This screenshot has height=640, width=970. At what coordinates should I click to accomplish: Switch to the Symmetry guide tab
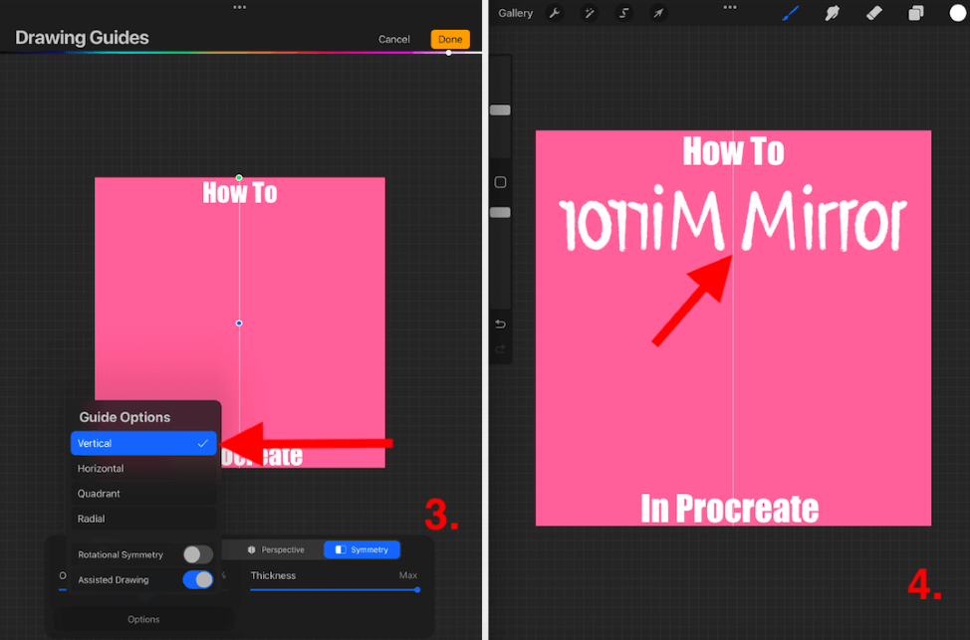[362, 549]
